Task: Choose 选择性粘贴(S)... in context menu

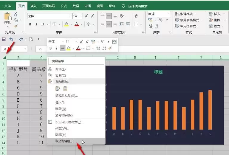Action: [x=66, y=96]
